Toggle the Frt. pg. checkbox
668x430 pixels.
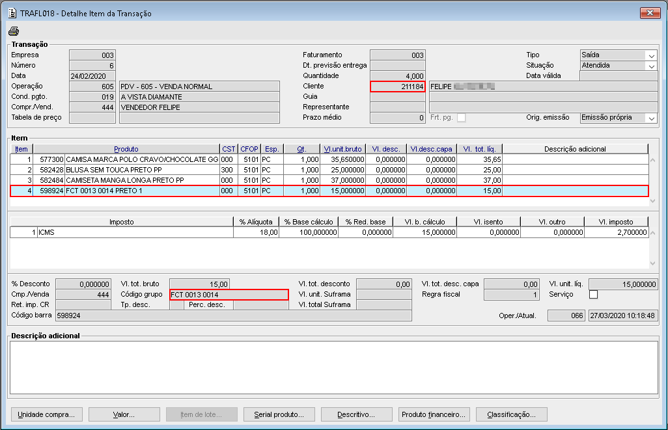[461, 118]
